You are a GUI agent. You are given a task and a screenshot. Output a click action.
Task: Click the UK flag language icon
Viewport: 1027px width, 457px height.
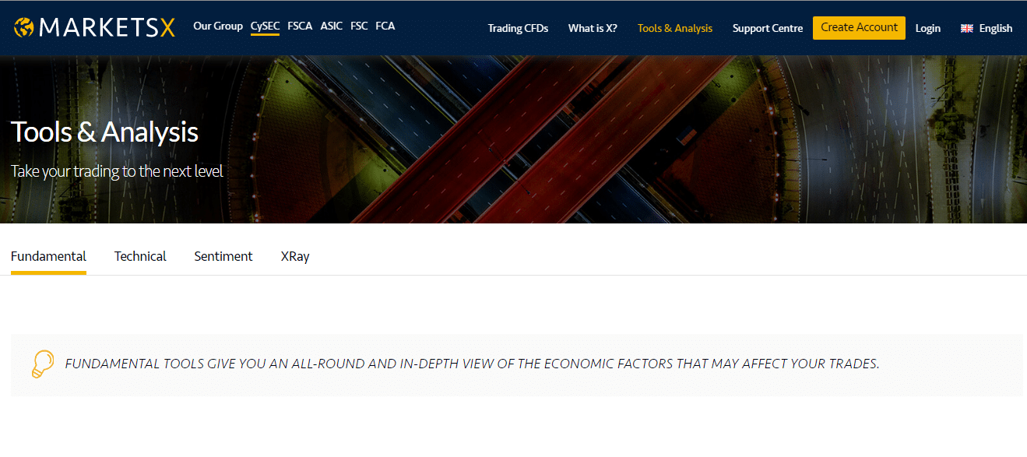coord(967,28)
